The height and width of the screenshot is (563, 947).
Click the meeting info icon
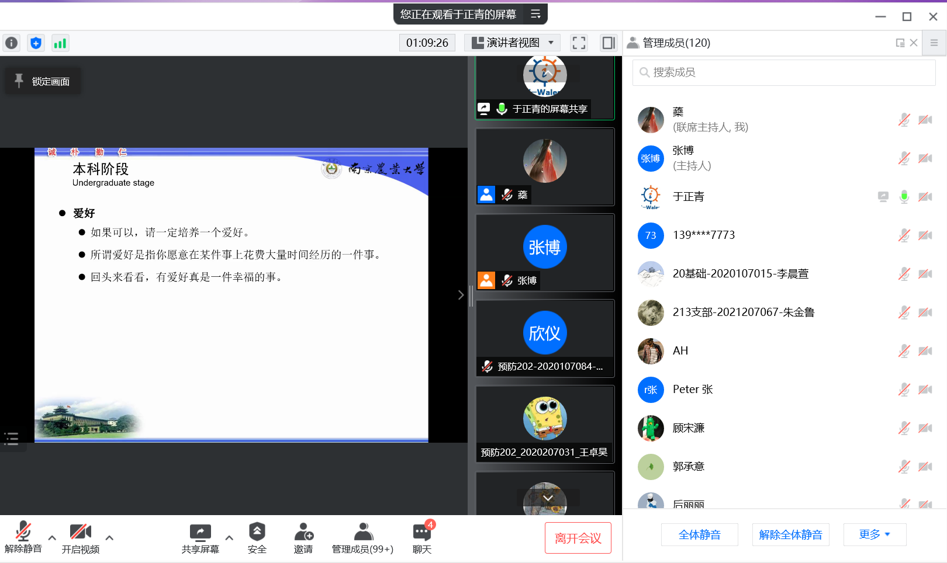point(12,43)
